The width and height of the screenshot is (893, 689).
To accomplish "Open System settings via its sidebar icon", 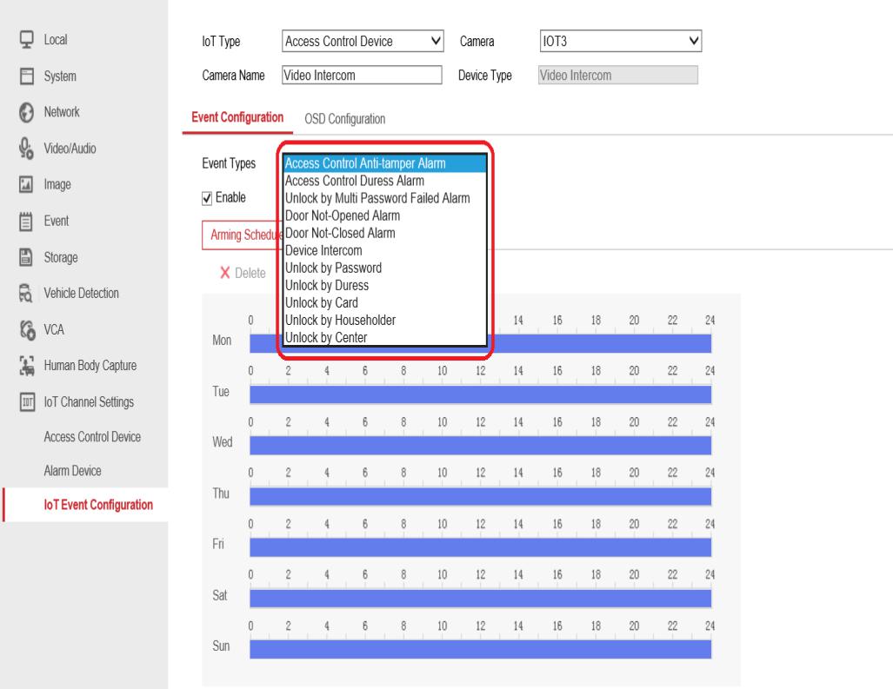I will pos(26,76).
